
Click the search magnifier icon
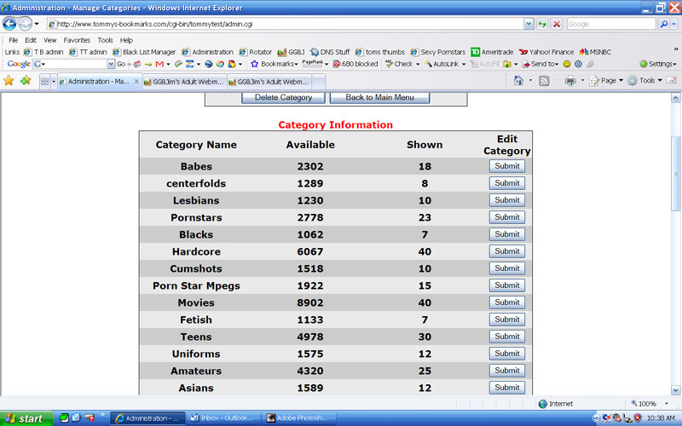coord(663,24)
